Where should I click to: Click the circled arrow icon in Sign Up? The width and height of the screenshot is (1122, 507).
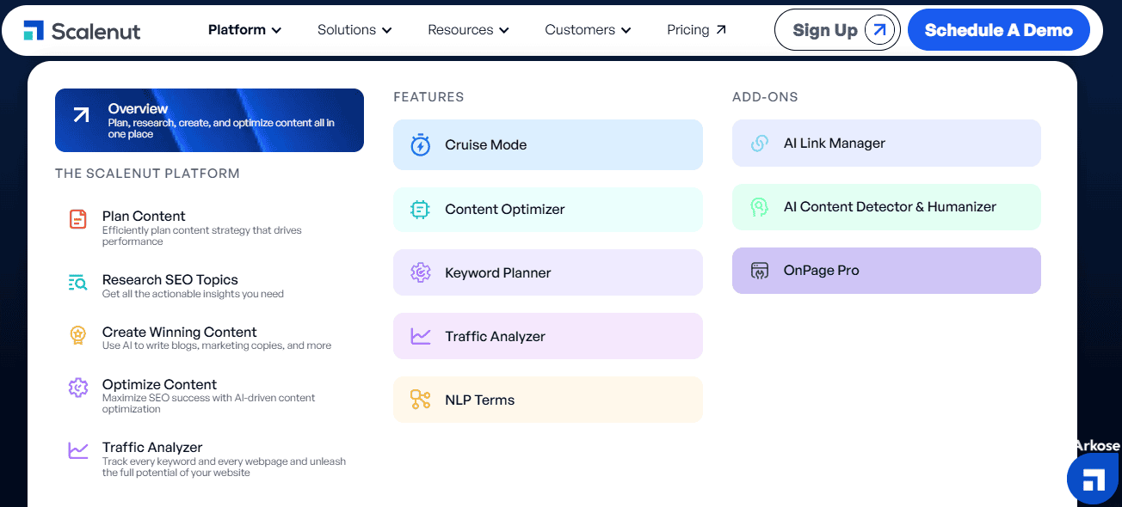878,30
